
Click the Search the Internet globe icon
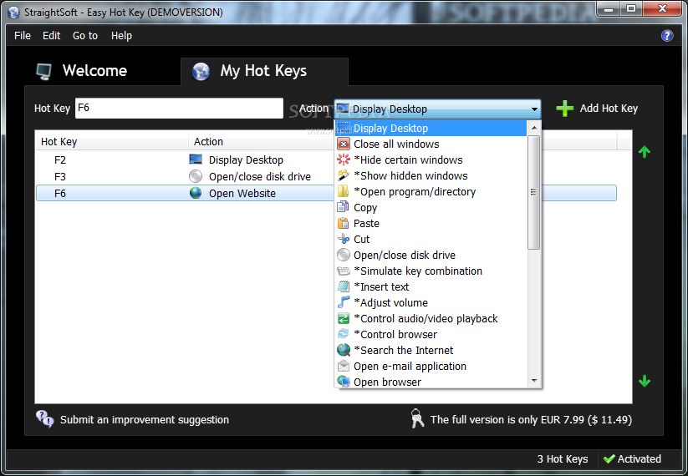click(343, 350)
